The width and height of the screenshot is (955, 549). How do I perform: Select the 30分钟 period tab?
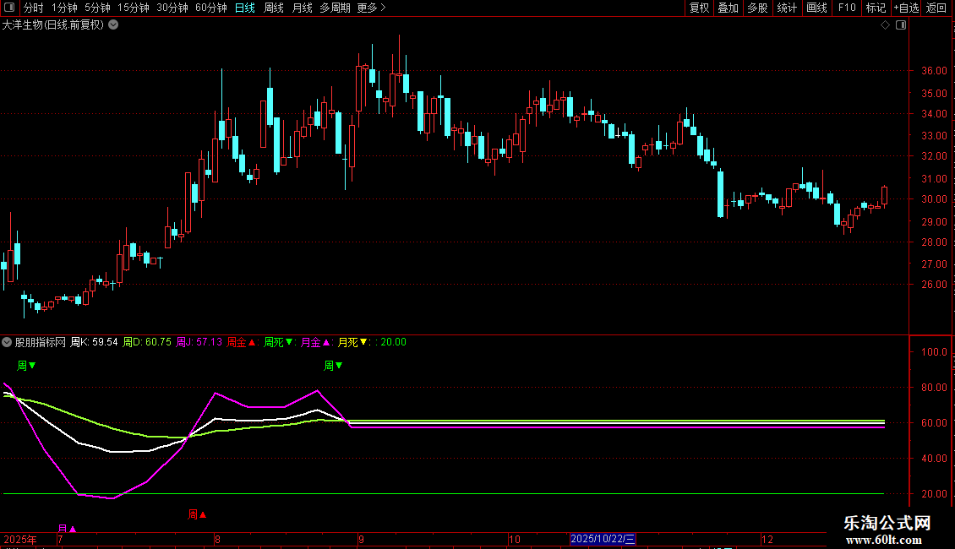tap(172, 8)
